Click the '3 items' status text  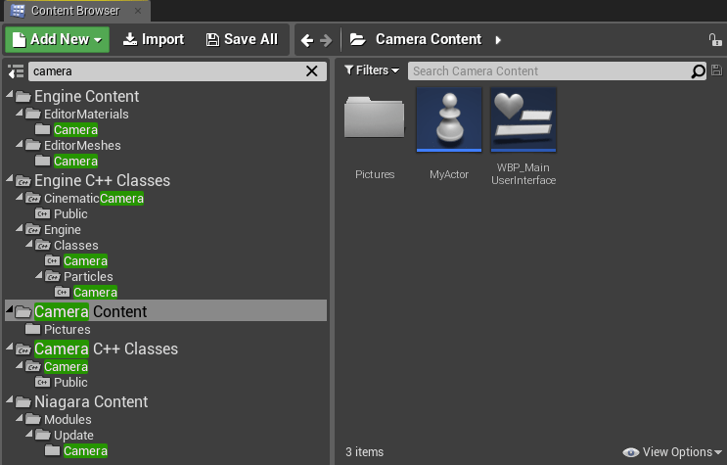click(364, 452)
